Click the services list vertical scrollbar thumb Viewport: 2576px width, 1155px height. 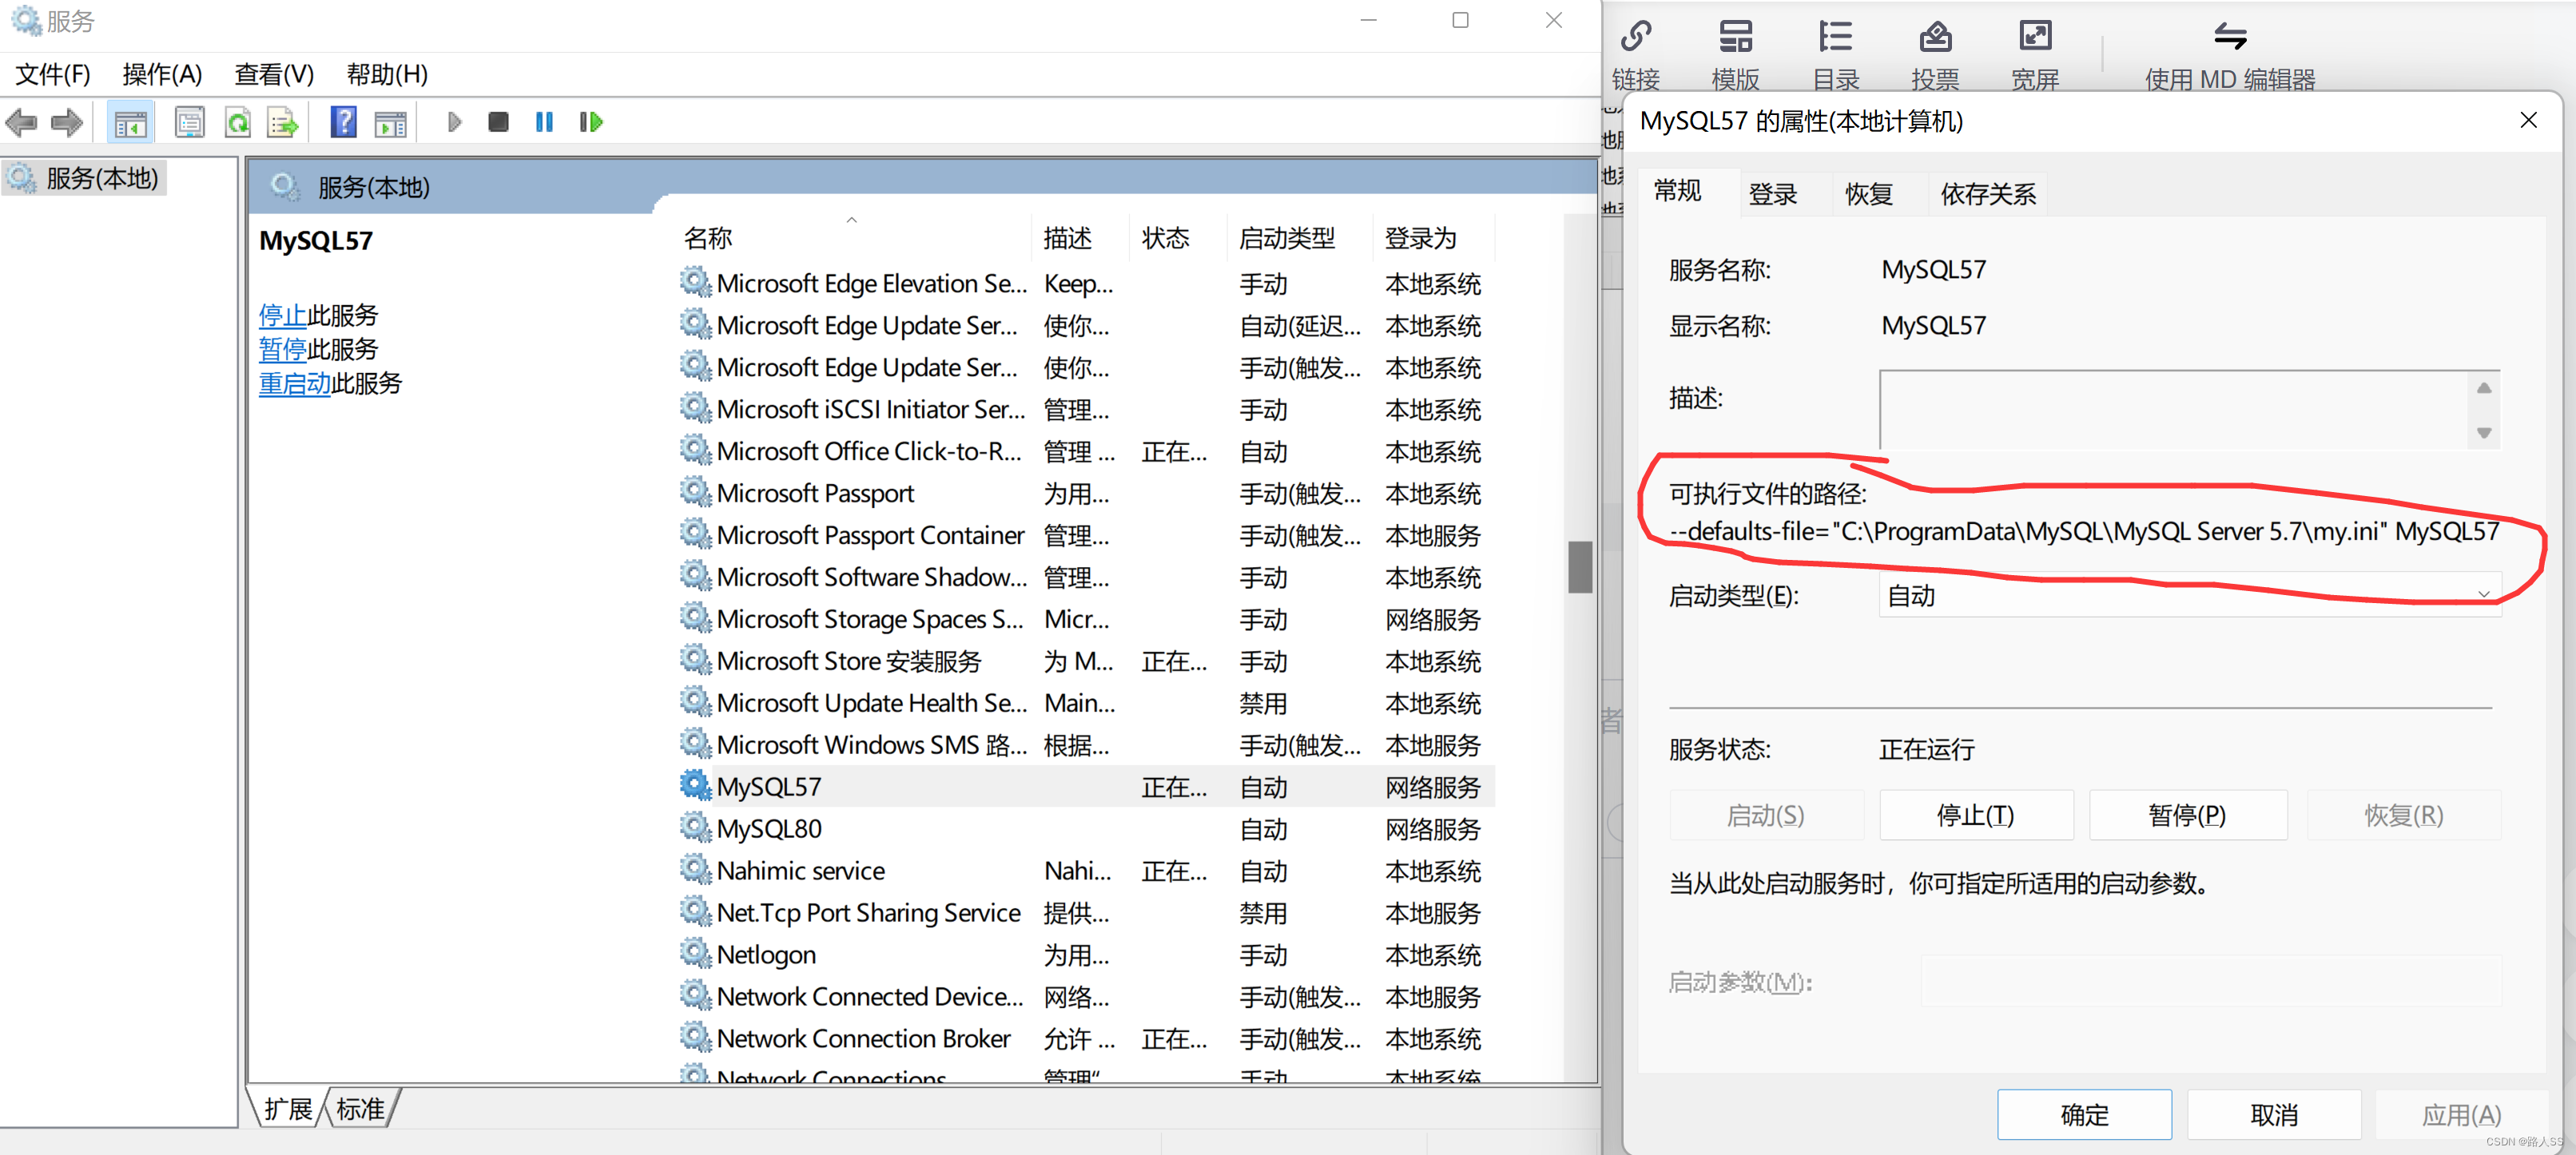coord(1580,567)
